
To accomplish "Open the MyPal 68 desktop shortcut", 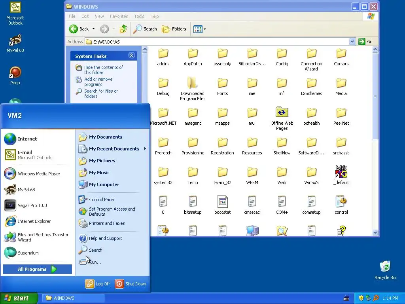I will point(15,43).
